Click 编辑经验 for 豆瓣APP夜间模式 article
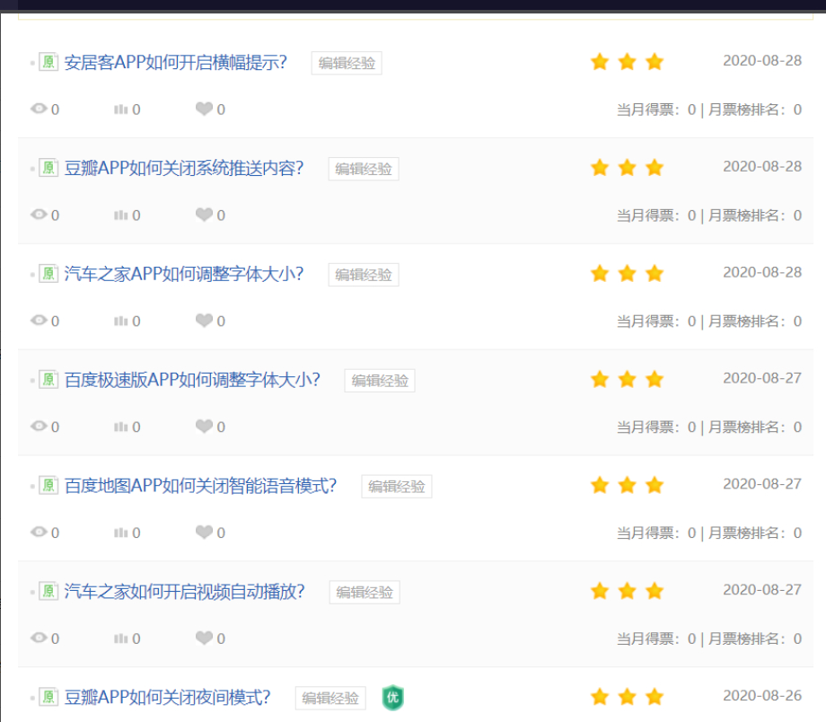This screenshot has width=826, height=722. point(330,699)
